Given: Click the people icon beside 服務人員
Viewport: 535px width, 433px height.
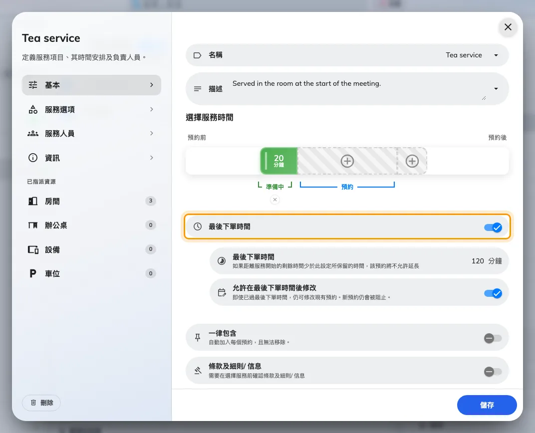Looking at the screenshot, I should click(x=33, y=133).
